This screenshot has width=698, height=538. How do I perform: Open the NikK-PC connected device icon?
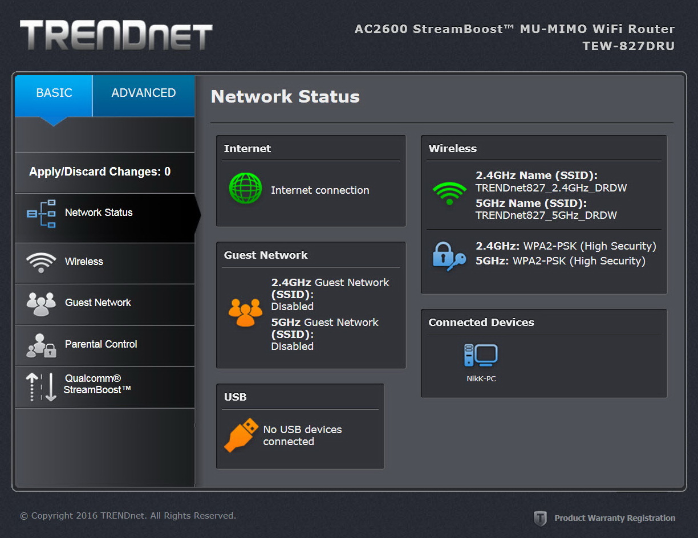click(x=481, y=356)
